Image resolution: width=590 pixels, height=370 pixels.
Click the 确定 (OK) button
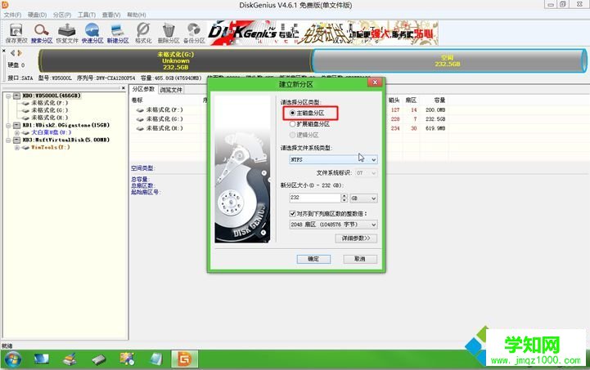(313, 259)
